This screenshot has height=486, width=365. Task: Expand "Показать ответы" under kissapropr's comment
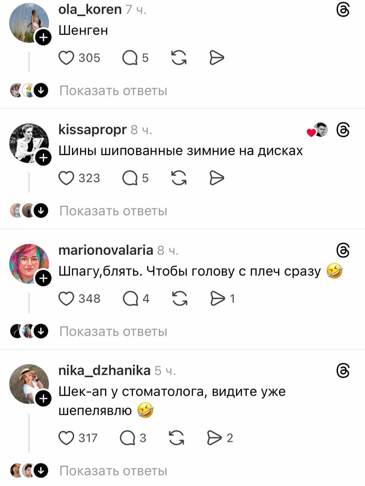[113, 211]
